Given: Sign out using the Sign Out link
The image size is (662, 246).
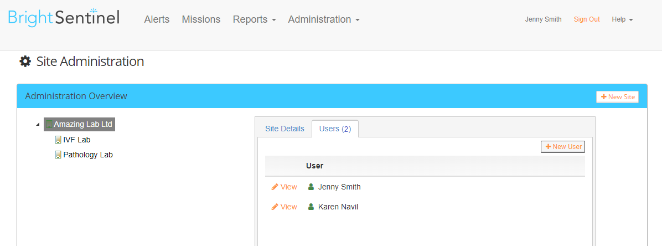Looking at the screenshot, I should tap(587, 19).
